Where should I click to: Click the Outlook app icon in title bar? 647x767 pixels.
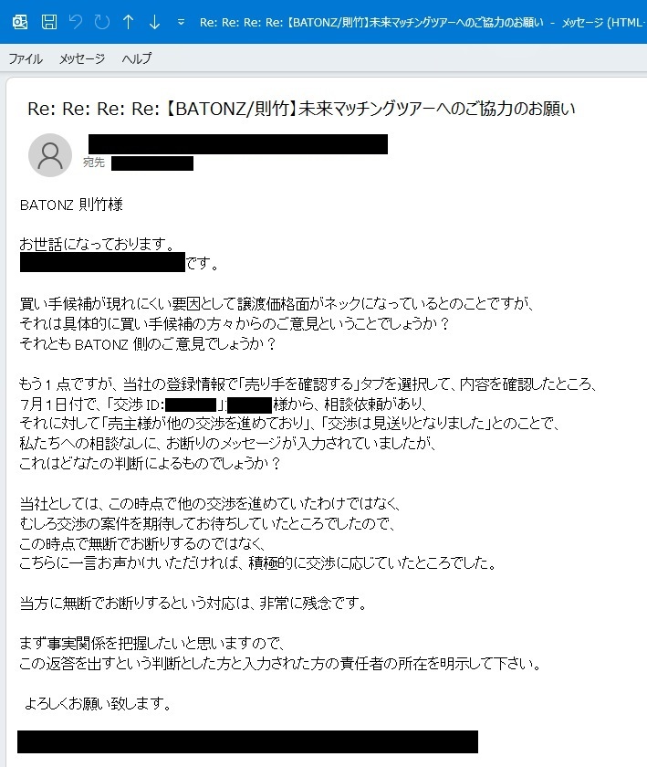[x=20, y=22]
